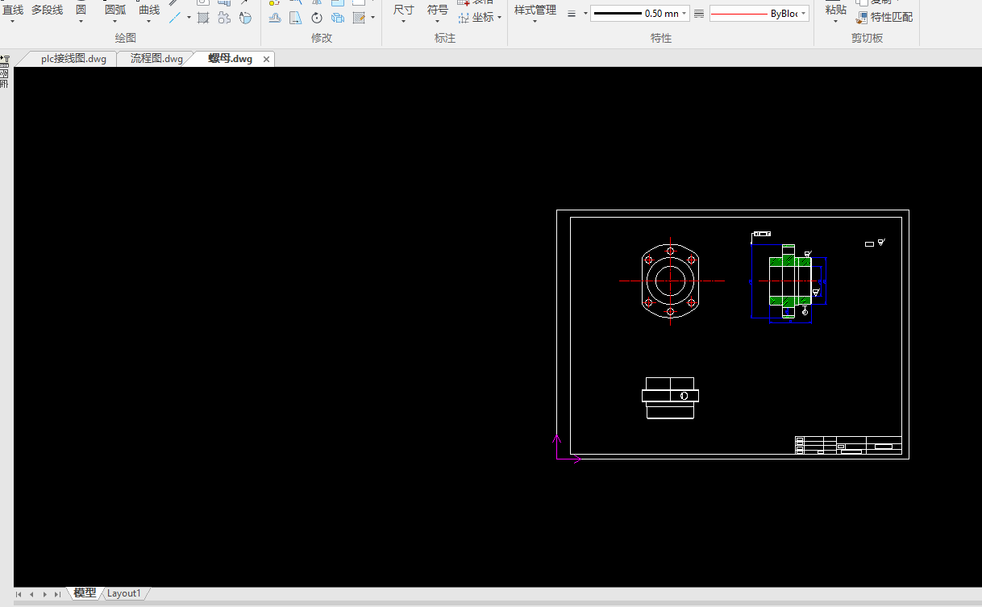The height and width of the screenshot is (607, 982).
Task: Click the drawing title block in frame
Action: 848,446
